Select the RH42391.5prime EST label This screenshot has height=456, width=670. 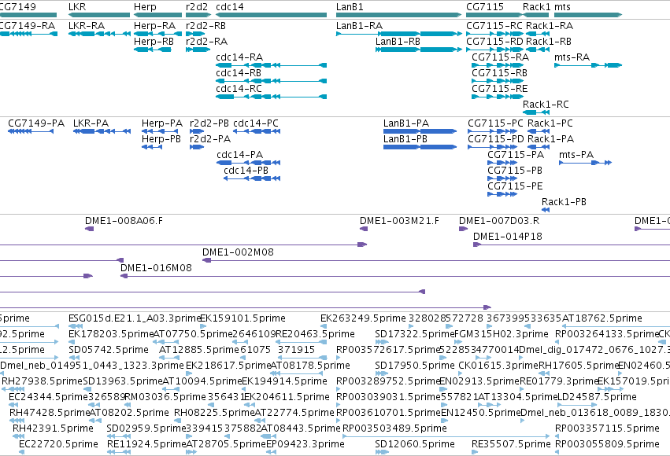53,428
